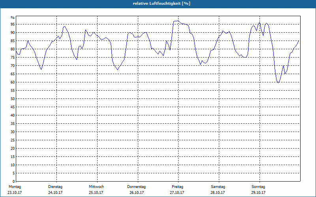Click the humidity minimum on Sonntag near 60%
The width and height of the screenshot is (316, 197).
point(278,83)
